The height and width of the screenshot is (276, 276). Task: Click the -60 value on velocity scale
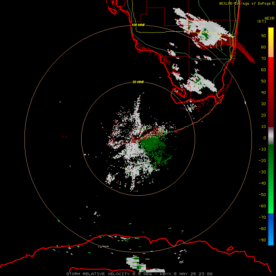[262, 206]
